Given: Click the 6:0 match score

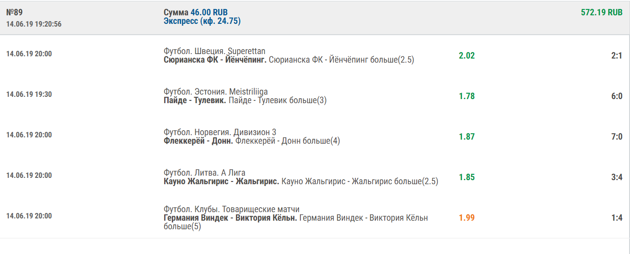Looking at the screenshot, I should [616, 96].
